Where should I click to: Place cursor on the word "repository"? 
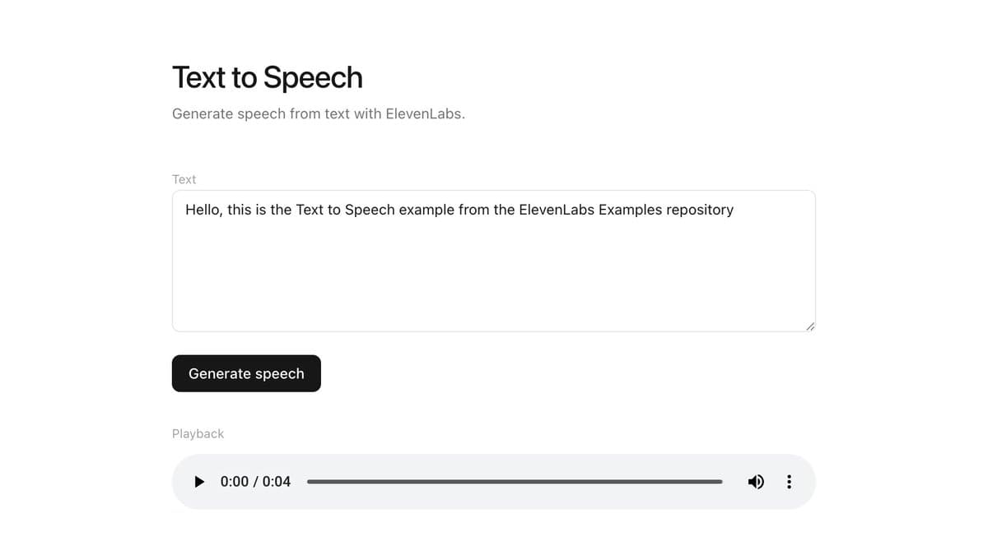tap(699, 210)
